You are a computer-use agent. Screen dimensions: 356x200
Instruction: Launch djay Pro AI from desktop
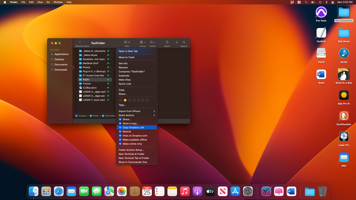pyautogui.click(x=344, y=95)
